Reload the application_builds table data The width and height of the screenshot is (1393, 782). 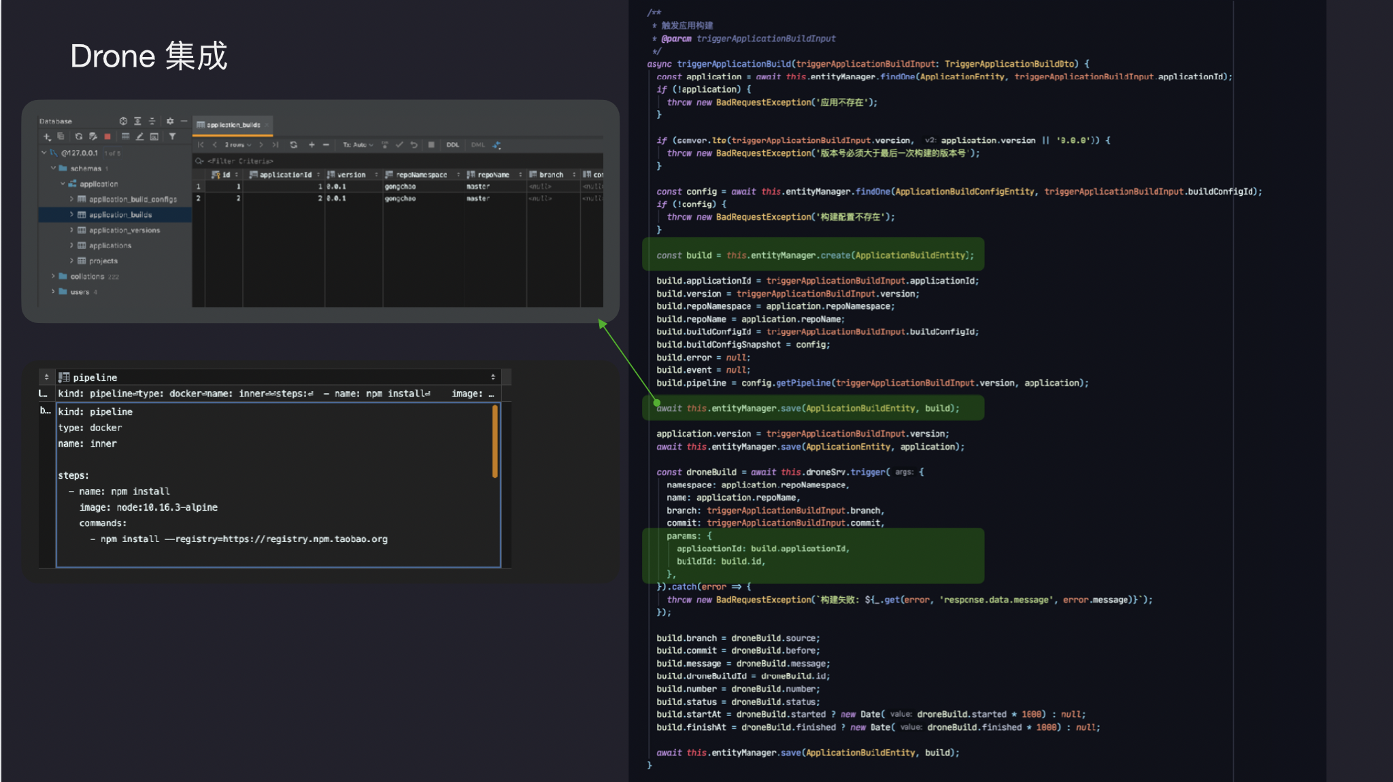pyautogui.click(x=294, y=145)
